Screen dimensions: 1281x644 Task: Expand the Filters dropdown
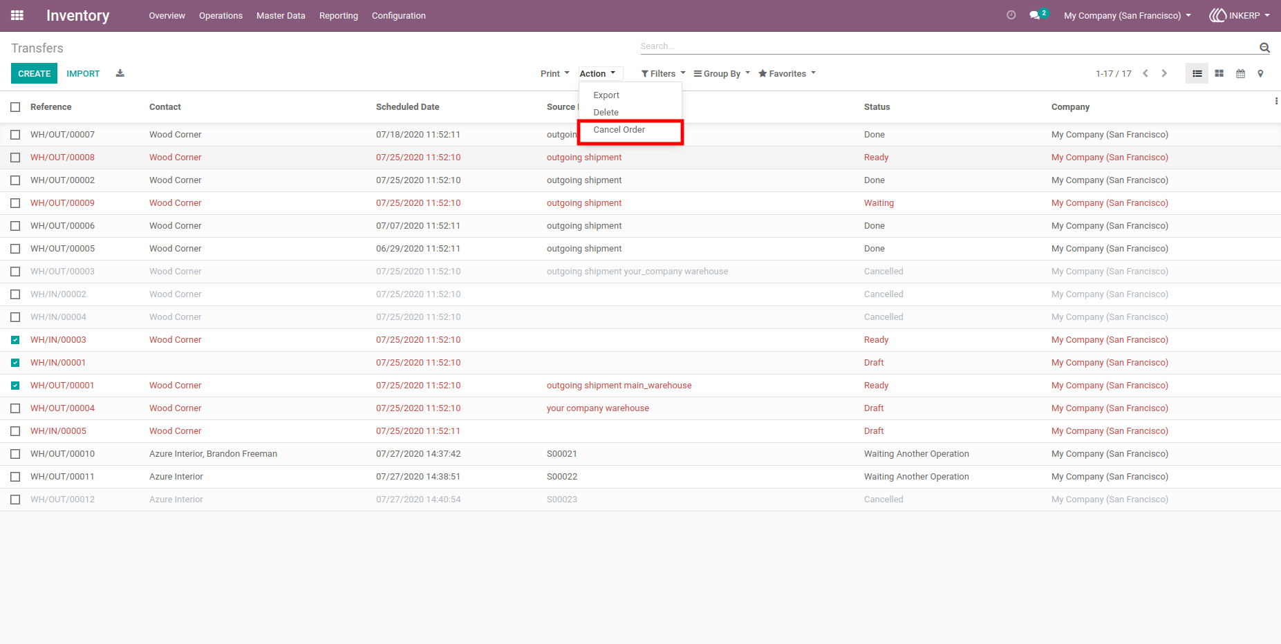click(663, 74)
